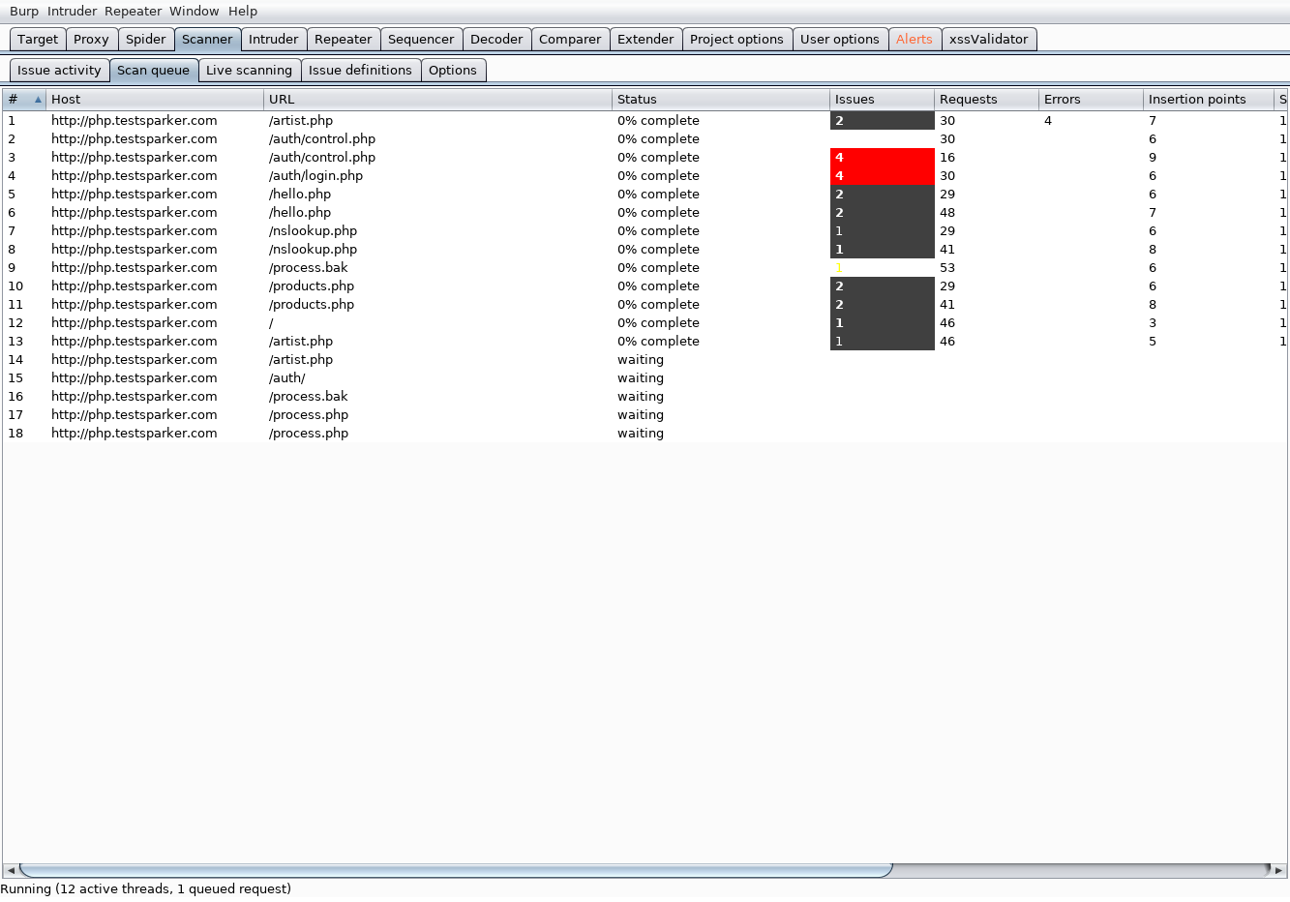Screen dimensions: 1290x902
Task: Select the /products.php URL in row 10
Action: (312, 286)
